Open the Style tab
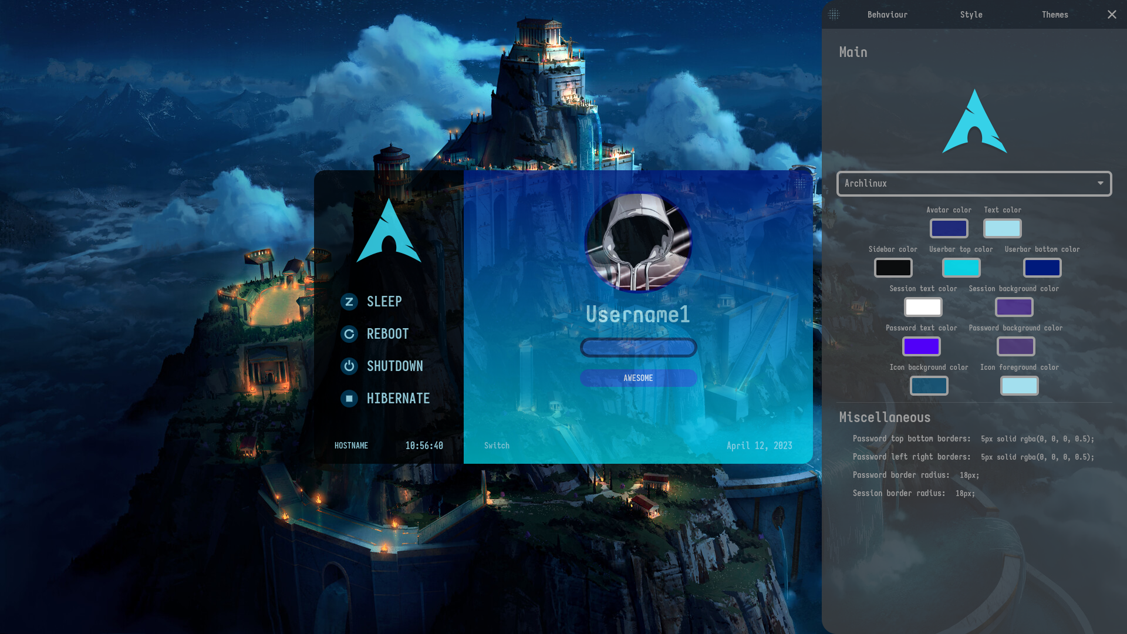This screenshot has width=1127, height=634. pos(971,15)
